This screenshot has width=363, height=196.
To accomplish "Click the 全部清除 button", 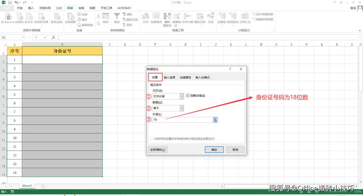I will [158, 150].
